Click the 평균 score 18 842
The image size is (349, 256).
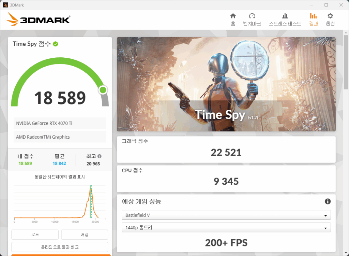(59, 163)
